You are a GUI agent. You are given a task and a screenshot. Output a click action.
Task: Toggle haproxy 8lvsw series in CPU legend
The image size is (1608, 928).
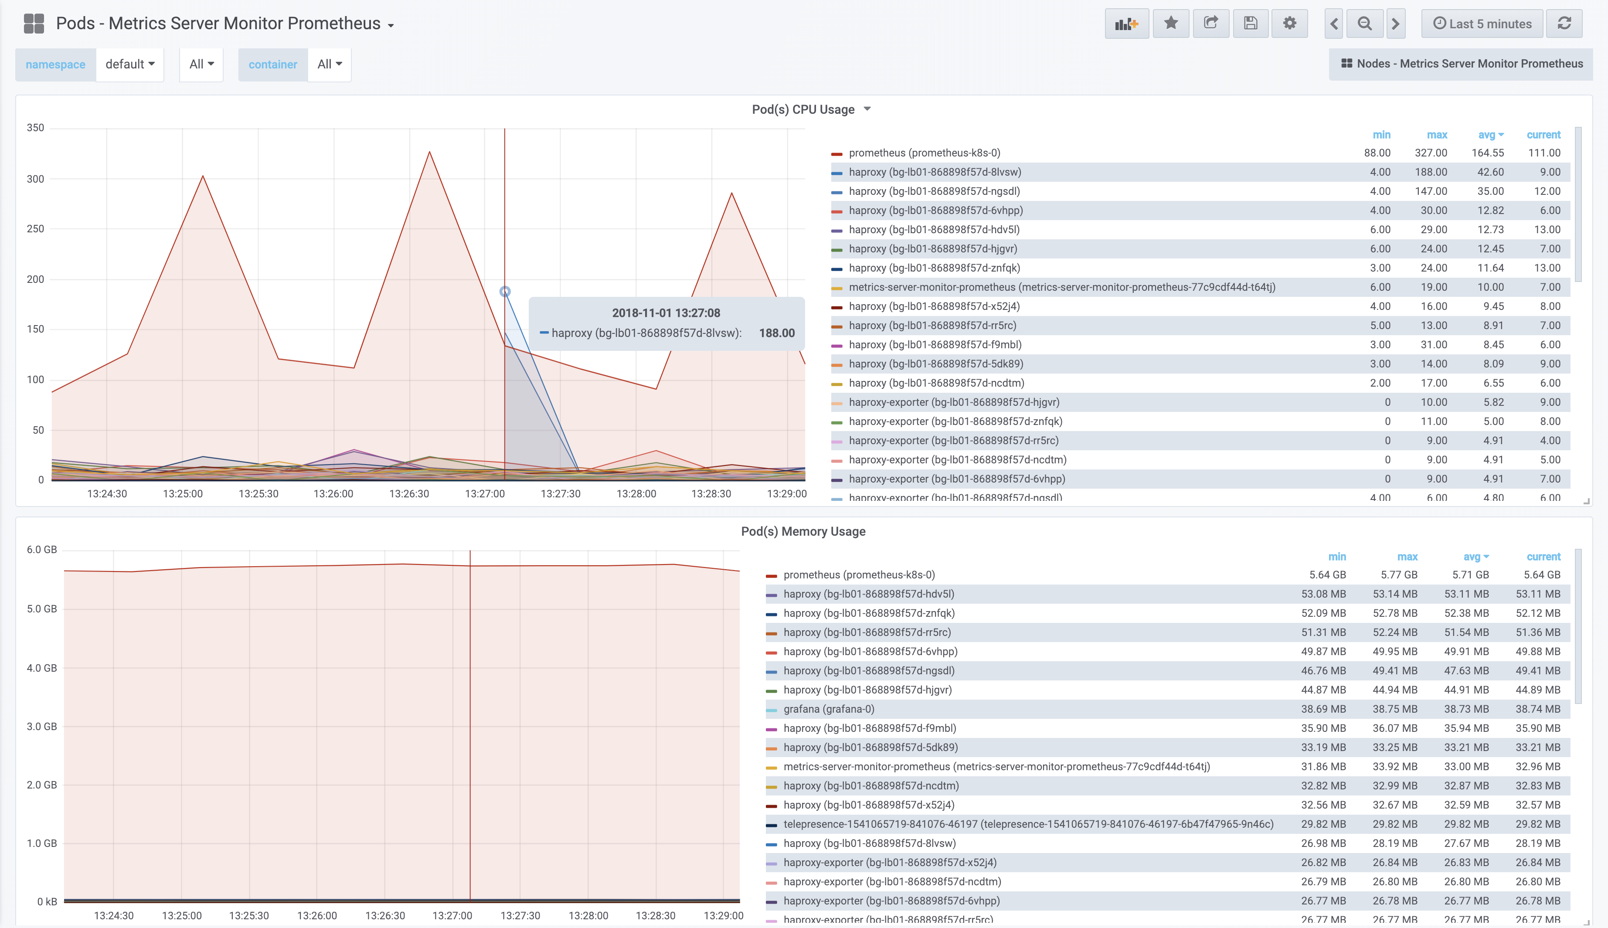pos(935,172)
